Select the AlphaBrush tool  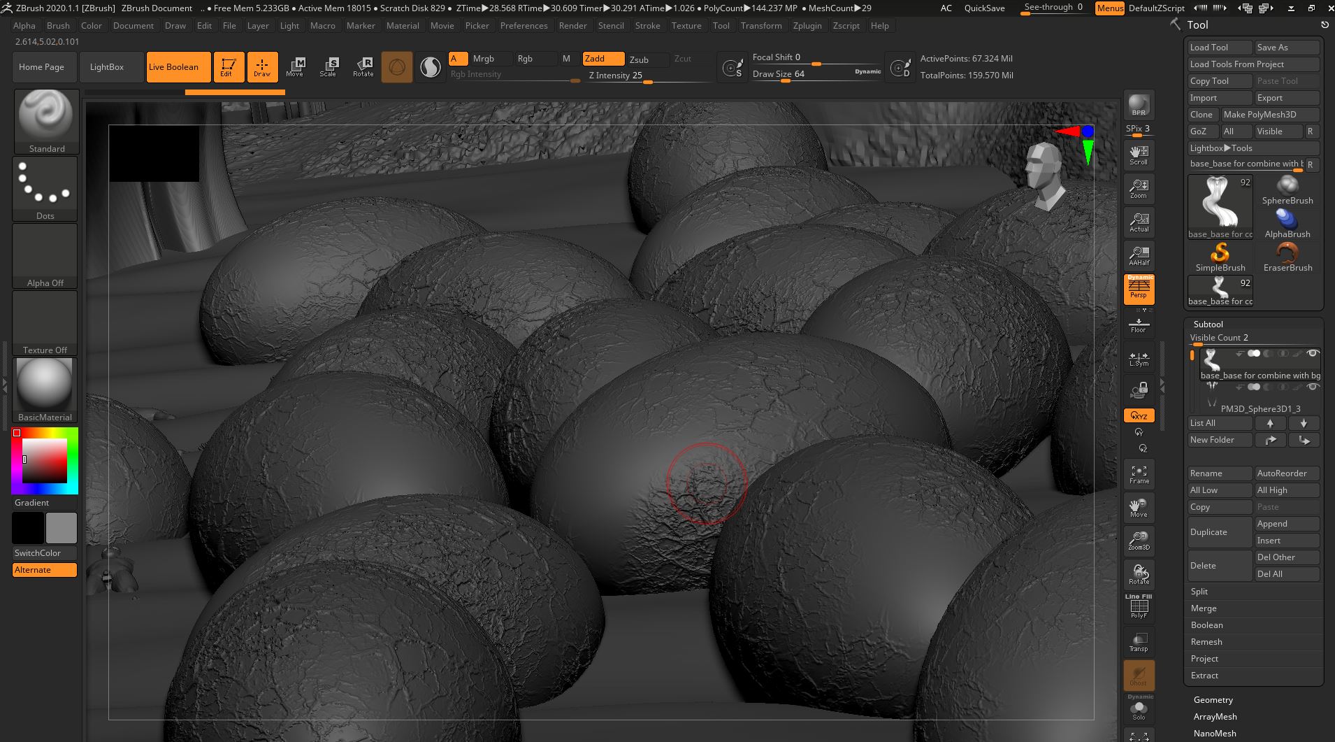[x=1287, y=224]
